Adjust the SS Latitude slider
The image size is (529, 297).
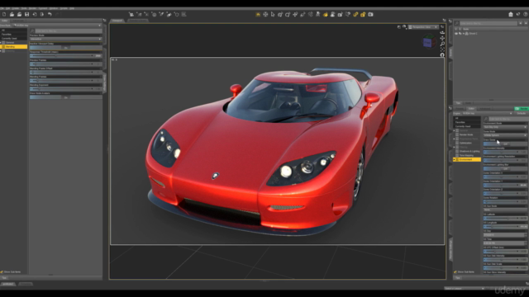(x=505, y=218)
